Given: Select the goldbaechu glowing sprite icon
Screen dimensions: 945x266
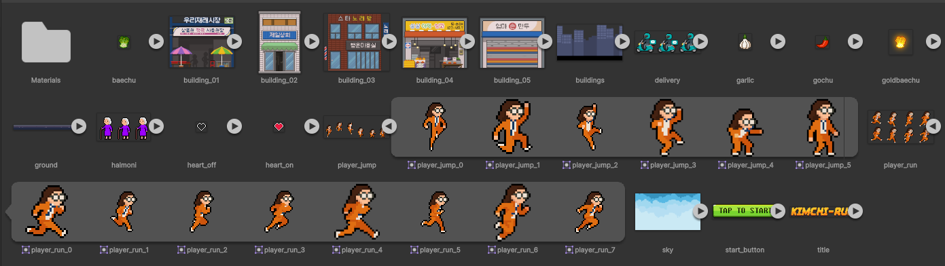Looking at the screenshot, I should (x=901, y=42).
